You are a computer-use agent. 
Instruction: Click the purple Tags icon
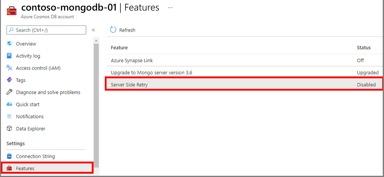point(9,80)
